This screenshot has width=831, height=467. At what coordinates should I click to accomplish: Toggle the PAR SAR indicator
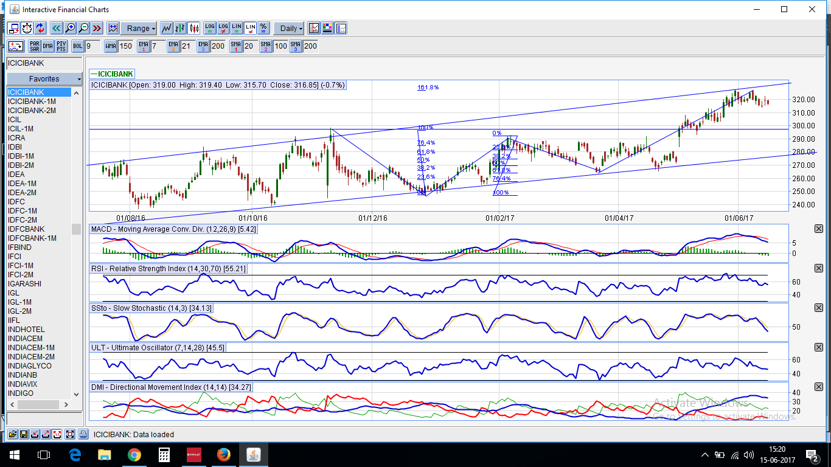click(x=35, y=46)
